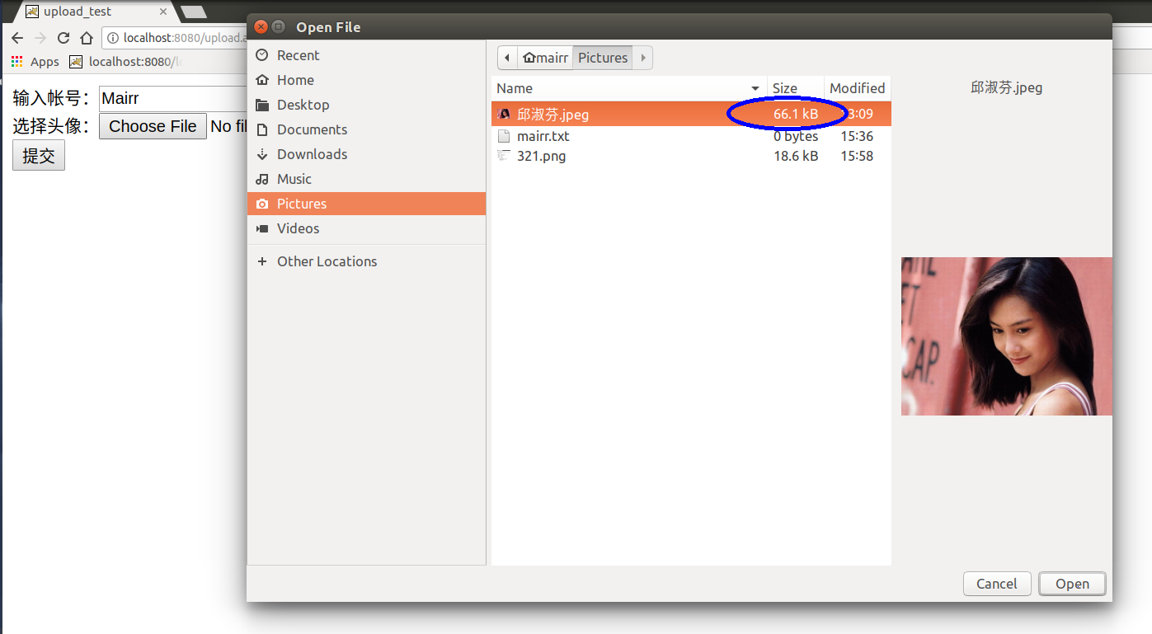The height and width of the screenshot is (634, 1152).
Task: Click the 提交 submit button
Action: coord(39,156)
